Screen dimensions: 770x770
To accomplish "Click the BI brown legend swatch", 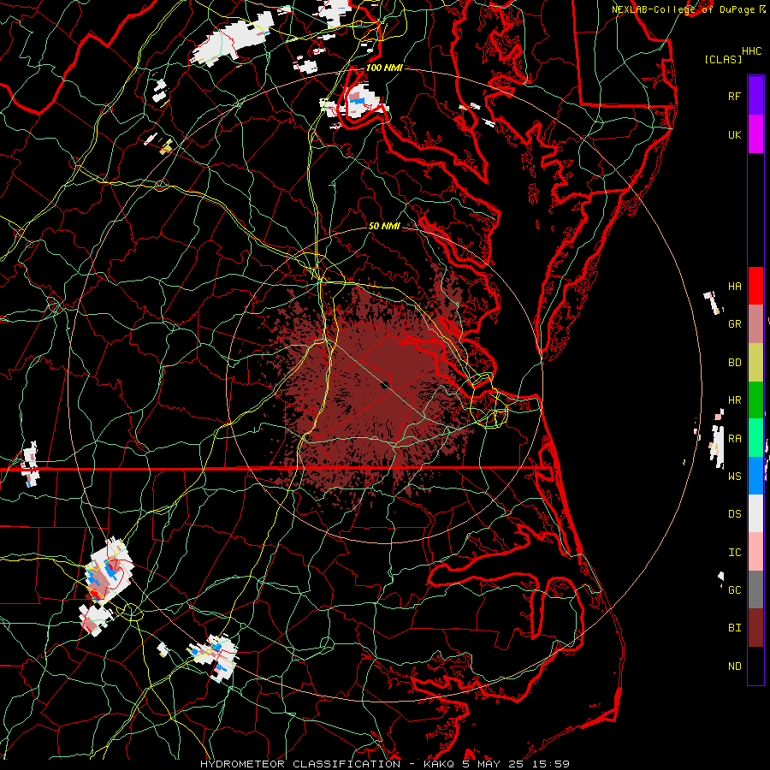I will click(x=755, y=628).
